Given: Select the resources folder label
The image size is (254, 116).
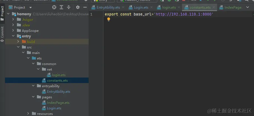Looking at the screenshot, I should pyautogui.click(x=45, y=114).
